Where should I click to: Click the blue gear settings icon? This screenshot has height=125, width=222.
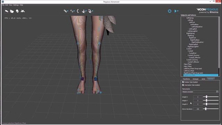pyautogui.click(x=170, y=11)
